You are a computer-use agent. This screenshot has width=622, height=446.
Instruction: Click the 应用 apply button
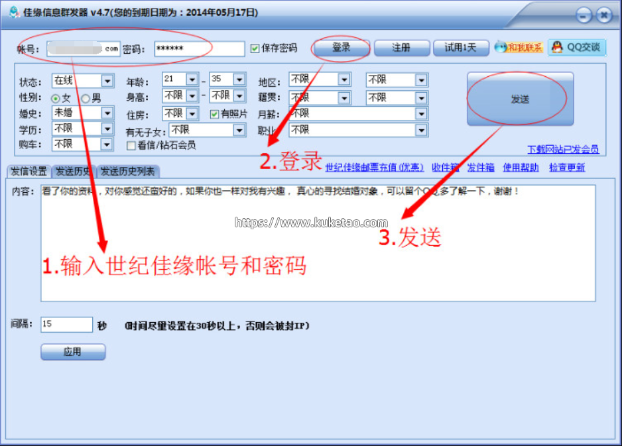pos(73,352)
